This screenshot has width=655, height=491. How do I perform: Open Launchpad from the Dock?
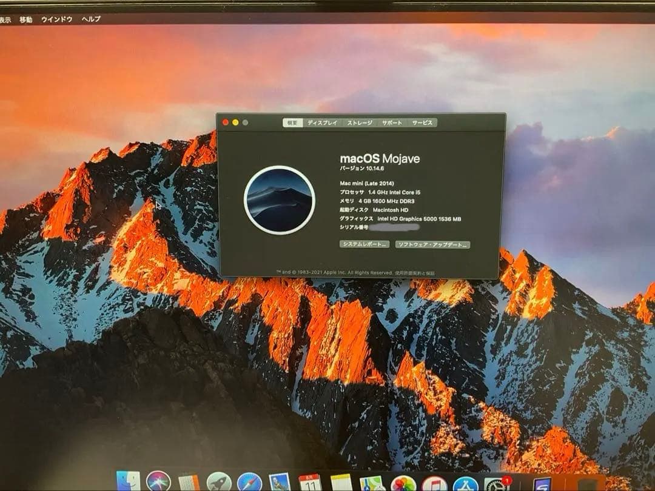click(x=218, y=481)
